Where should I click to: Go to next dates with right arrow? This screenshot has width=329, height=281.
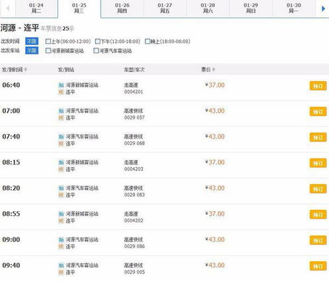[x=323, y=9]
